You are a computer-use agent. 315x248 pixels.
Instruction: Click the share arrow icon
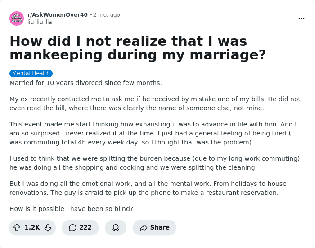[x=144, y=228]
